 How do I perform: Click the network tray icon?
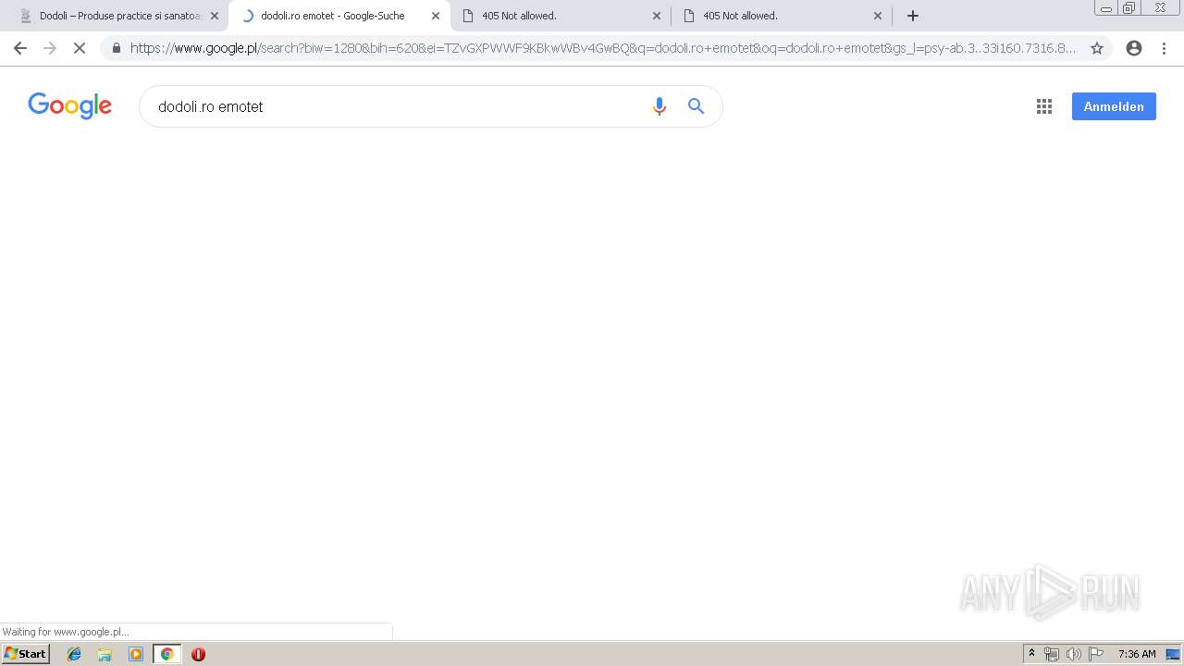1052,654
